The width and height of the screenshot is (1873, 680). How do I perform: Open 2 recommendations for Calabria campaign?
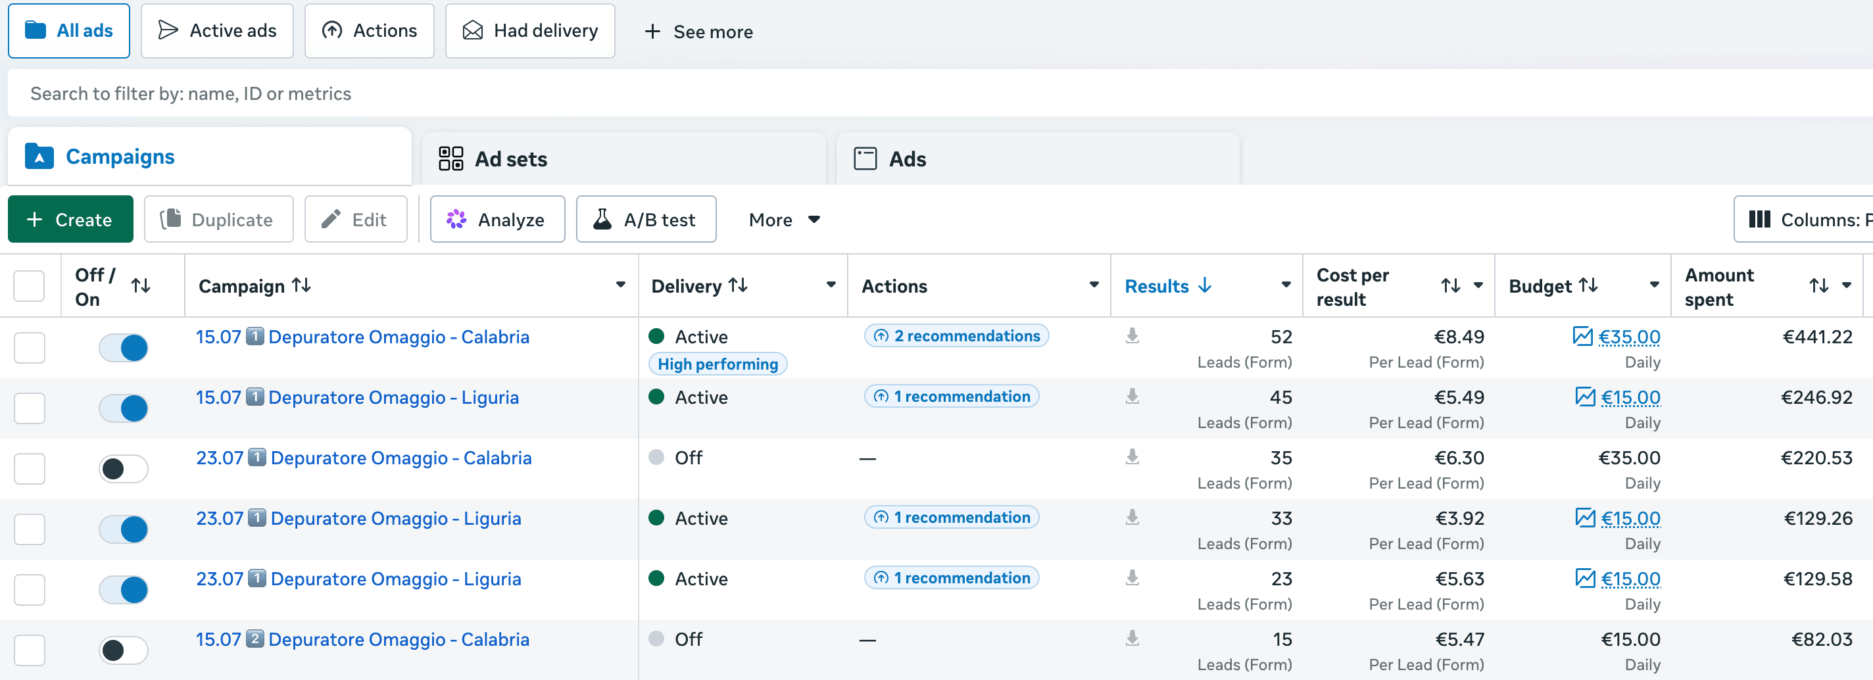(956, 335)
